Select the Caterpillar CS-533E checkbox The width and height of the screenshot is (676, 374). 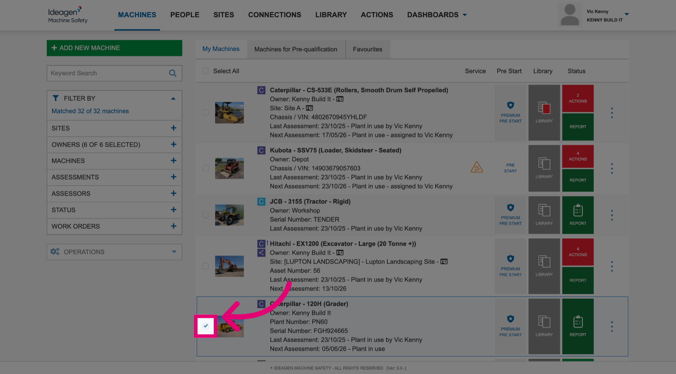pos(206,112)
